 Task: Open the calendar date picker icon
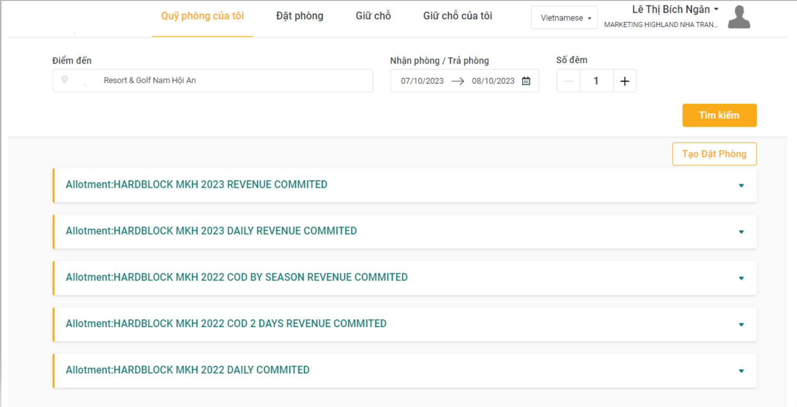526,81
